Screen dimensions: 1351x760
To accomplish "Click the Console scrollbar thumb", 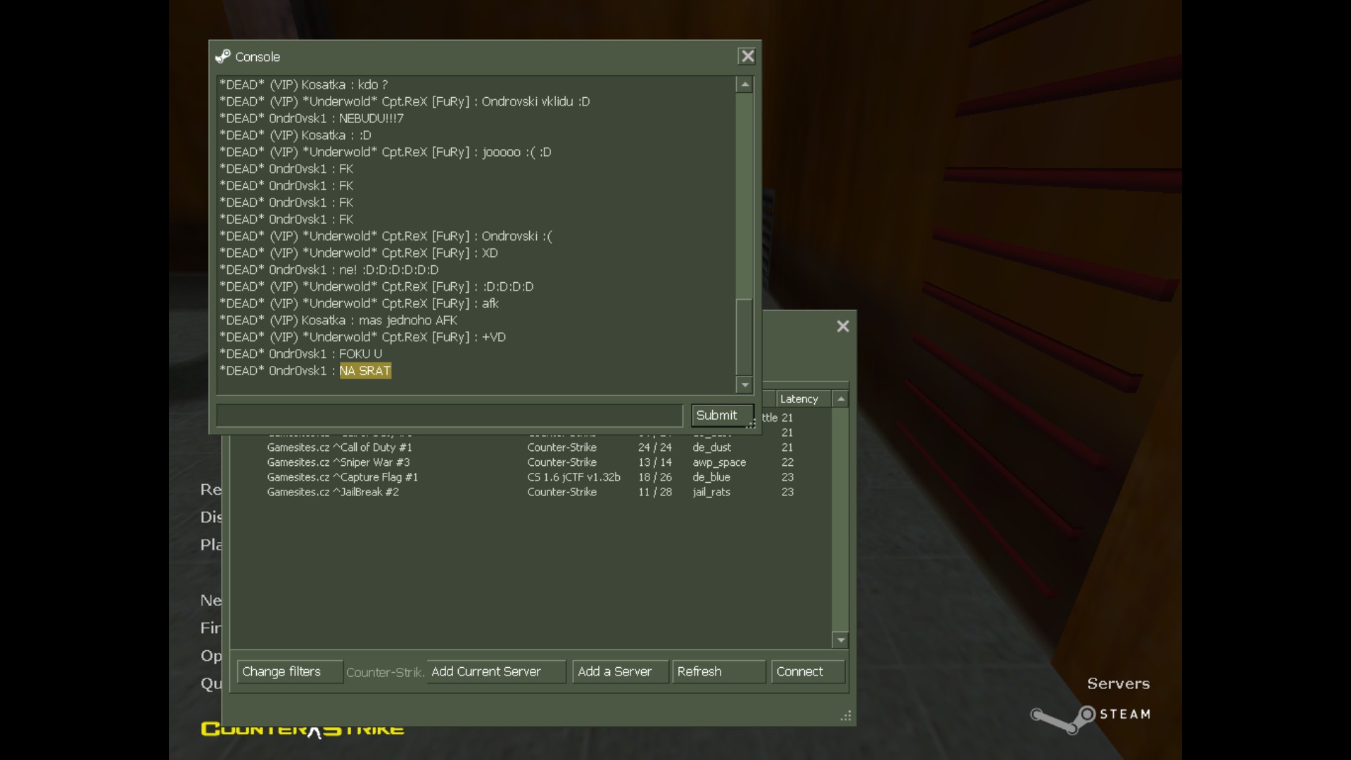I will point(744,336).
